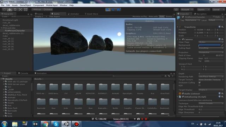Viewport: 226px width, 127px height.
Task: Open the GameObject menu
Action: [x=25, y=5]
